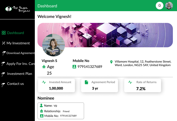This screenshot has height=121, width=177.
Task: Click the nominee name Viji
Action: pos(55,106)
